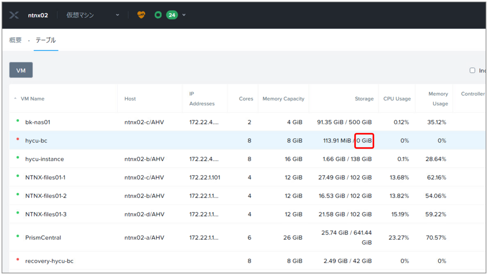
Task: Click IP address 172.22.1.101
Action: pos(205,177)
